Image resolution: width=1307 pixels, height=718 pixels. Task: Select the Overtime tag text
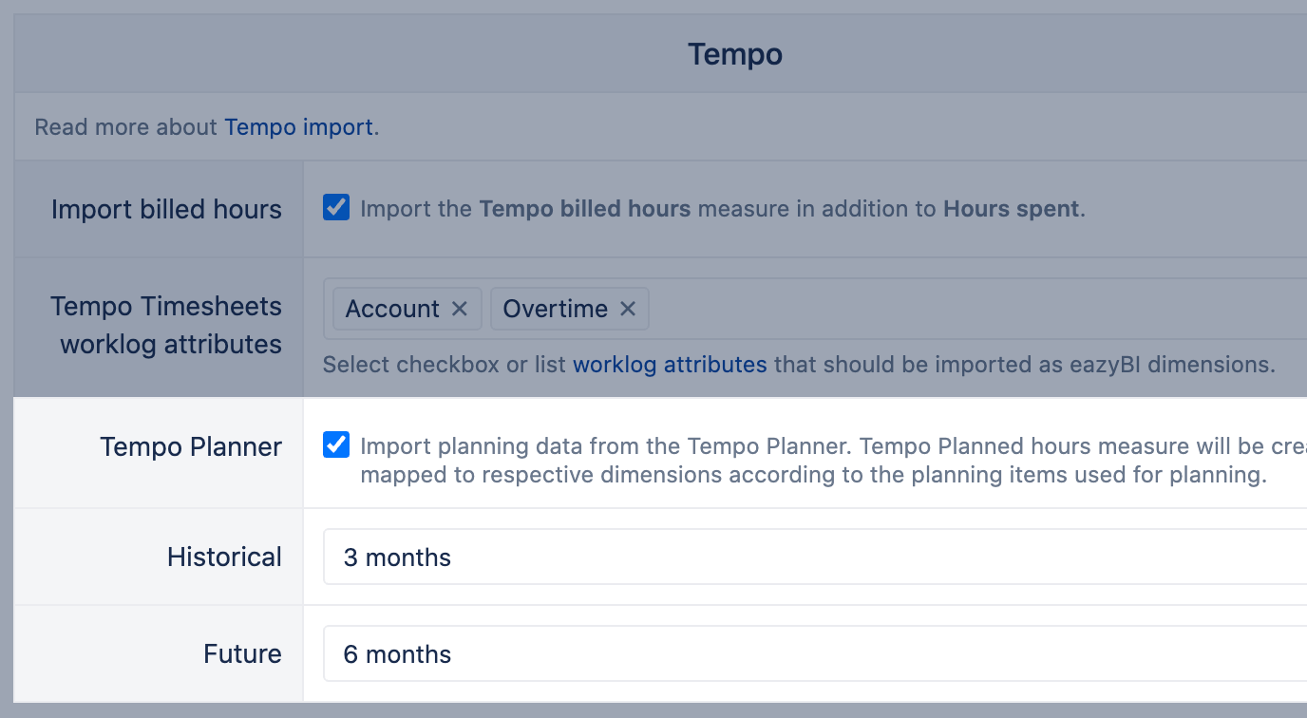click(555, 309)
